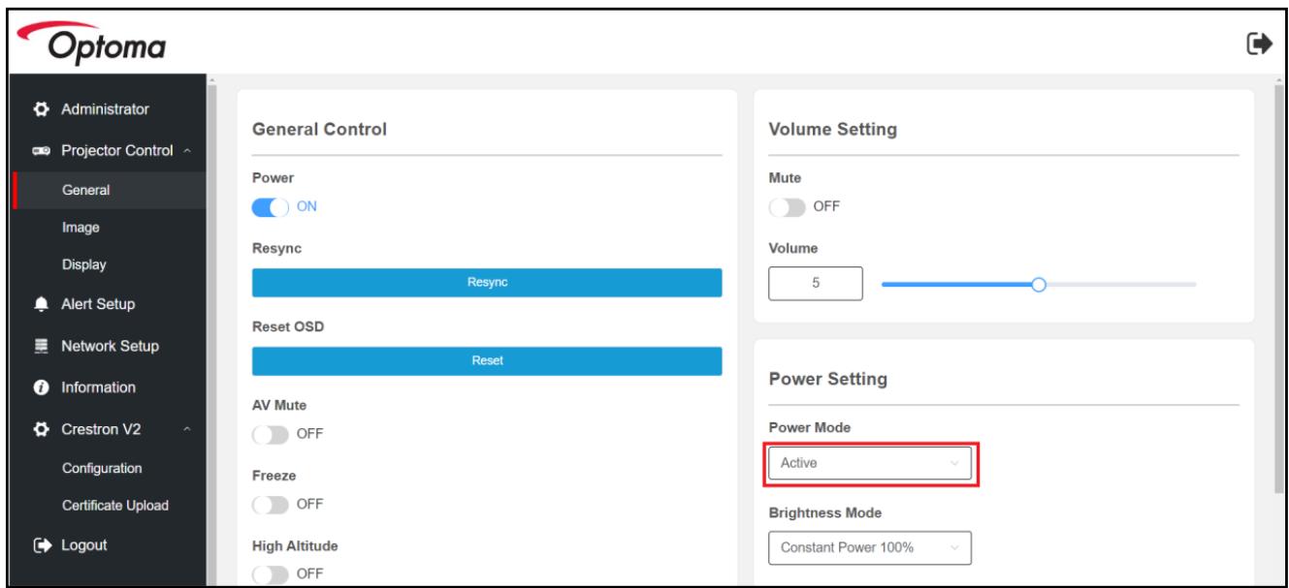Enable the High Altitude switch

pos(269,573)
